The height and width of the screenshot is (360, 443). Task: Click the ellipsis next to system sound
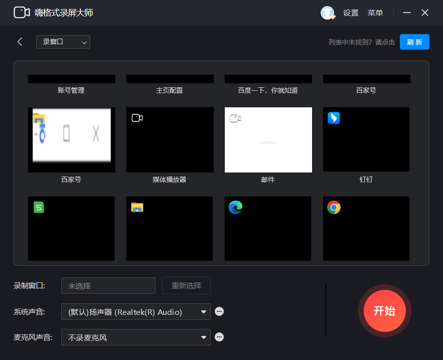[219, 311]
